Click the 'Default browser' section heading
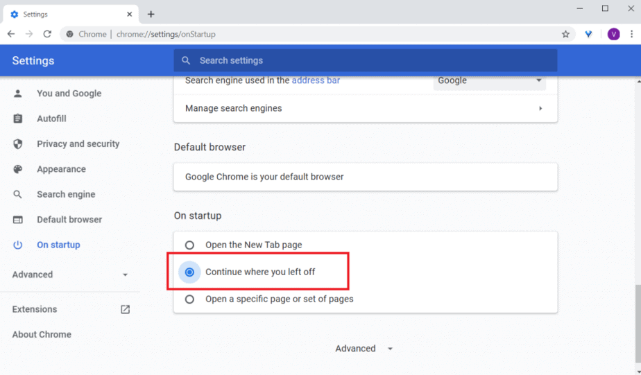 [210, 147]
